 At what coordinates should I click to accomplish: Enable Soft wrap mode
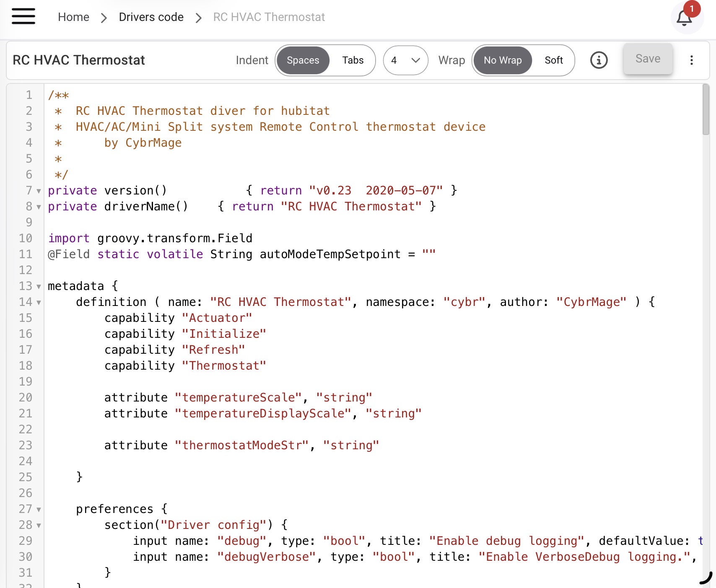point(553,60)
